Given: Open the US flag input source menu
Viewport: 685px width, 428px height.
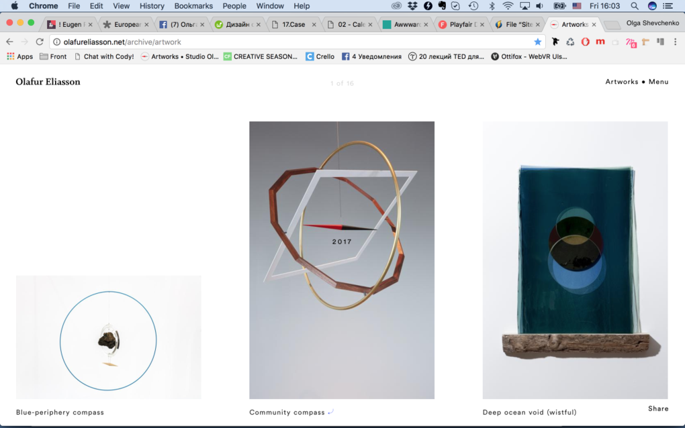Looking at the screenshot, I should tap(577, 6).
